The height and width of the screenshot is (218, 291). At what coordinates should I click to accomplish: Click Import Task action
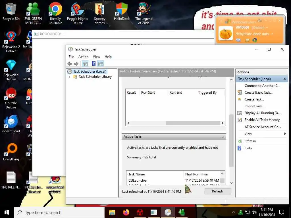[x=254, y=106]
